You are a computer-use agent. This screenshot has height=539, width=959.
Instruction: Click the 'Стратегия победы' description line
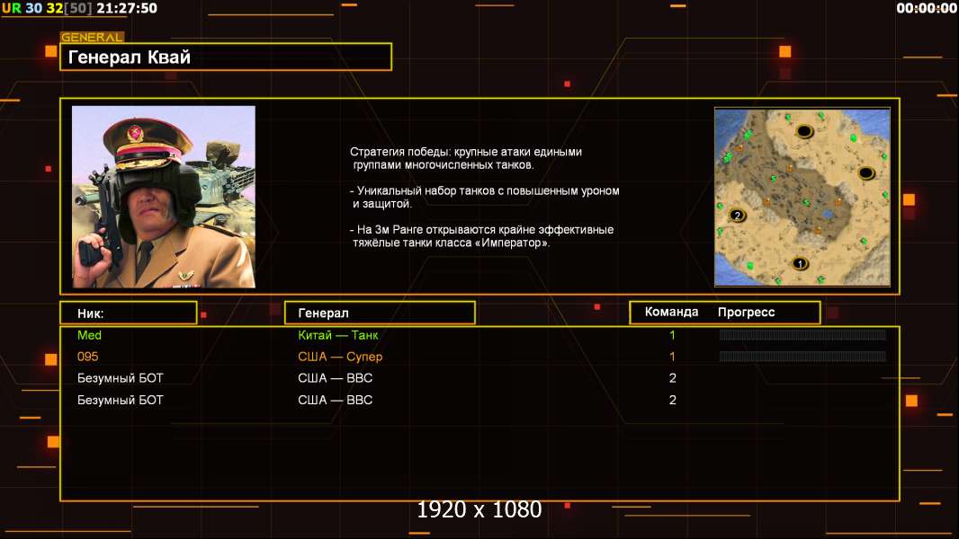point(465,158)
